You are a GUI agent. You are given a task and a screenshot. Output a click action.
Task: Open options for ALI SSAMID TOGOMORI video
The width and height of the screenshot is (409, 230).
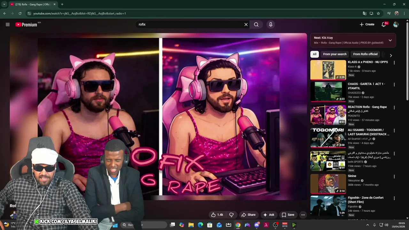tap(394, 131)
